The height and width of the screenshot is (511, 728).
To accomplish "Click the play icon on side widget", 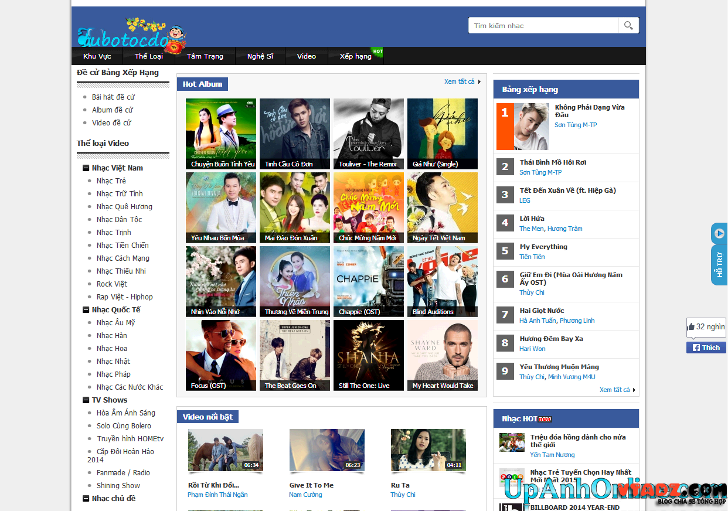I will pyautogui.click(x=719, y=233).
